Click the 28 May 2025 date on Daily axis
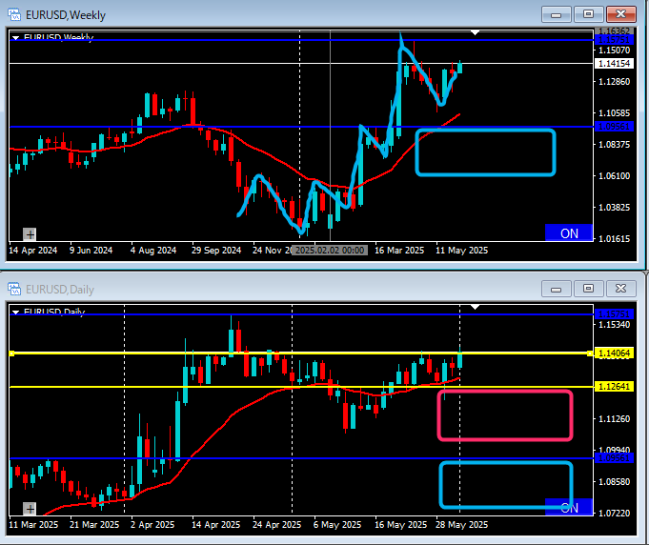Image resolution: width=649 pixels, height=545 pixels. [461, 525]
